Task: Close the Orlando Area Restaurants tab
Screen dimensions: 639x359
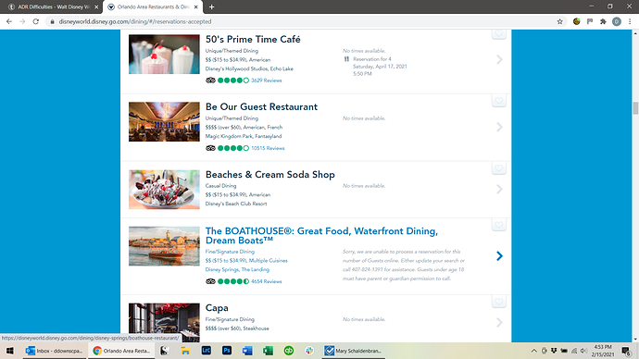Action: [196, 6]
